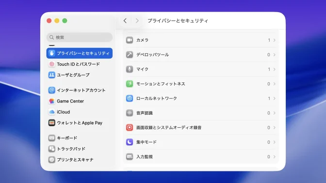Open Touch IDとパスワード settings
The image size is (326, 183).
80,64
